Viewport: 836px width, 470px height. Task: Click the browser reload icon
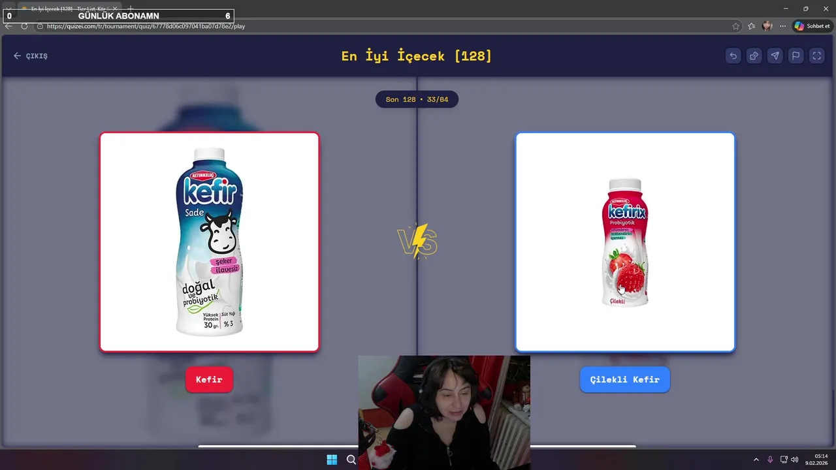click(x=24, y=26)
